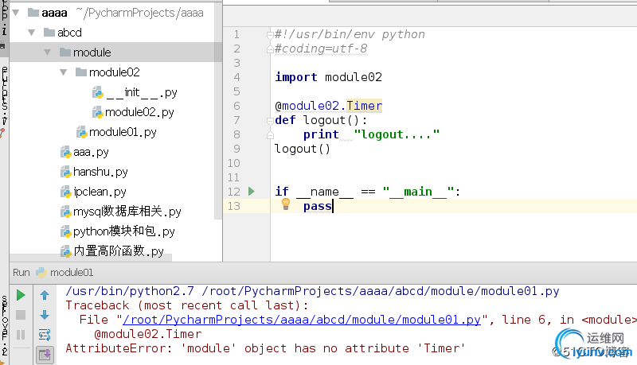Click fold end marker at line 2
Viewport: 637px width, 365px height.
click(270, 49)
